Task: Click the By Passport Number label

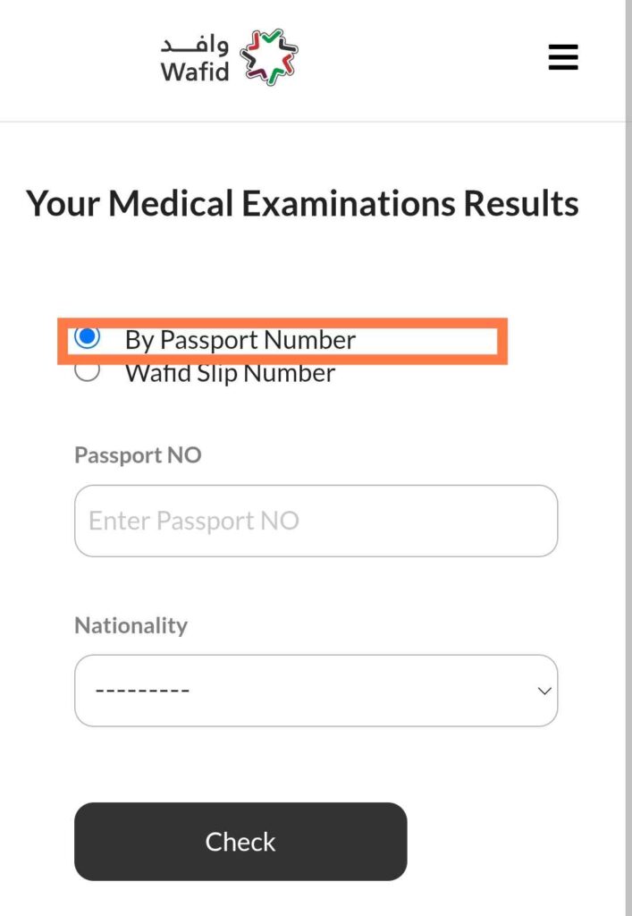Action: (240, 340)
